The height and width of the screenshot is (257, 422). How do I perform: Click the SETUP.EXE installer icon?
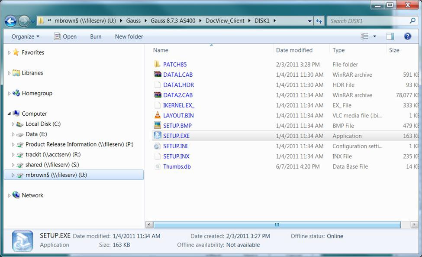point(157,136)
